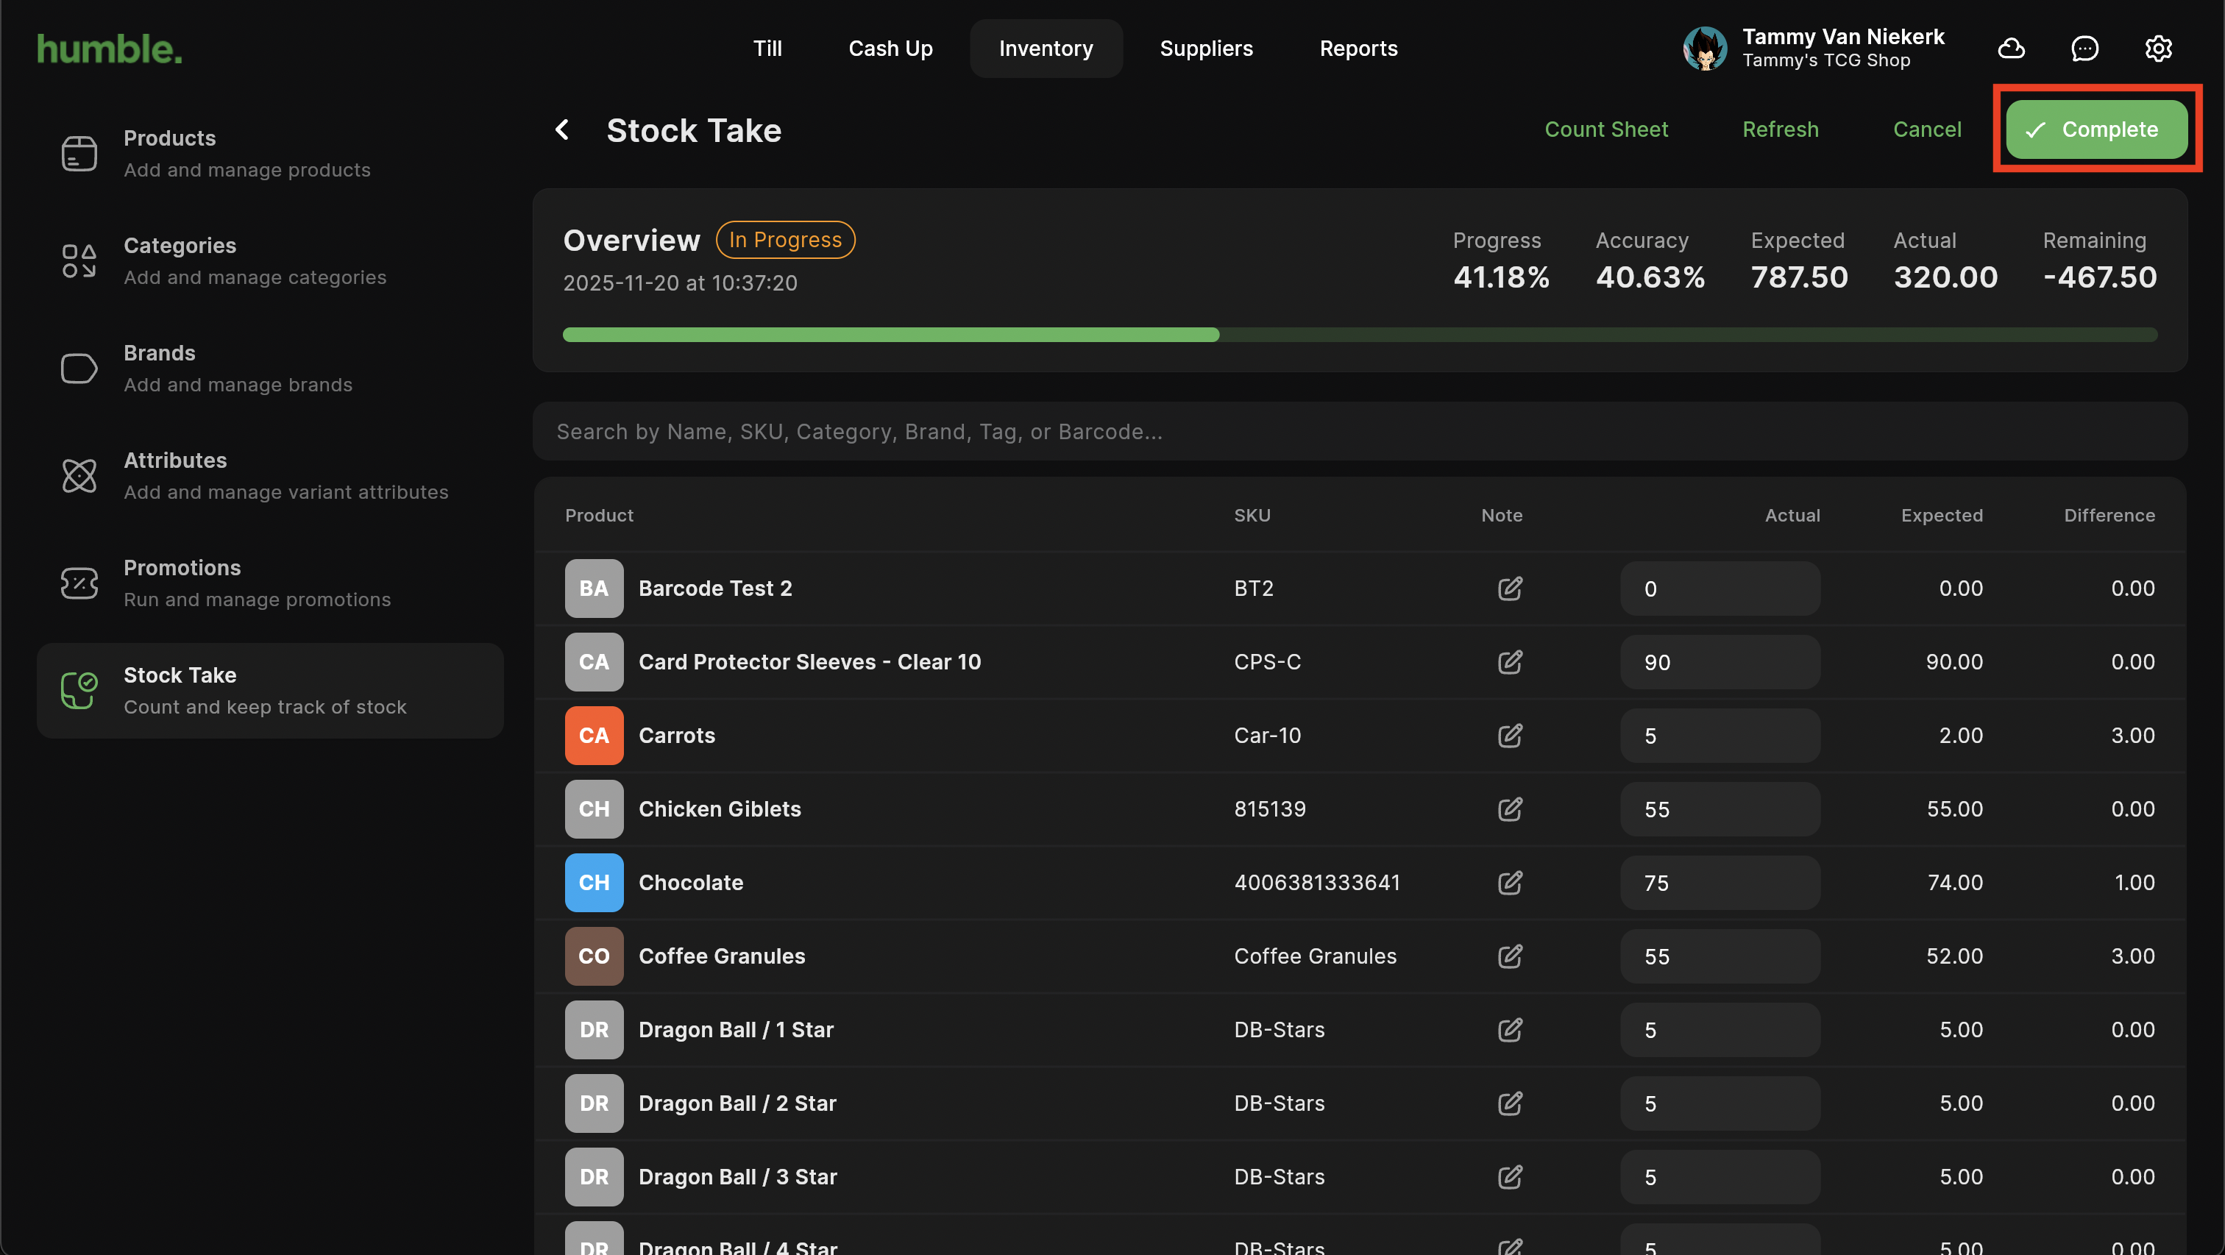This screenshot has width=2225, height=1255.
Task: Edit the note for Chocolate
Action: pos(1509,883)
